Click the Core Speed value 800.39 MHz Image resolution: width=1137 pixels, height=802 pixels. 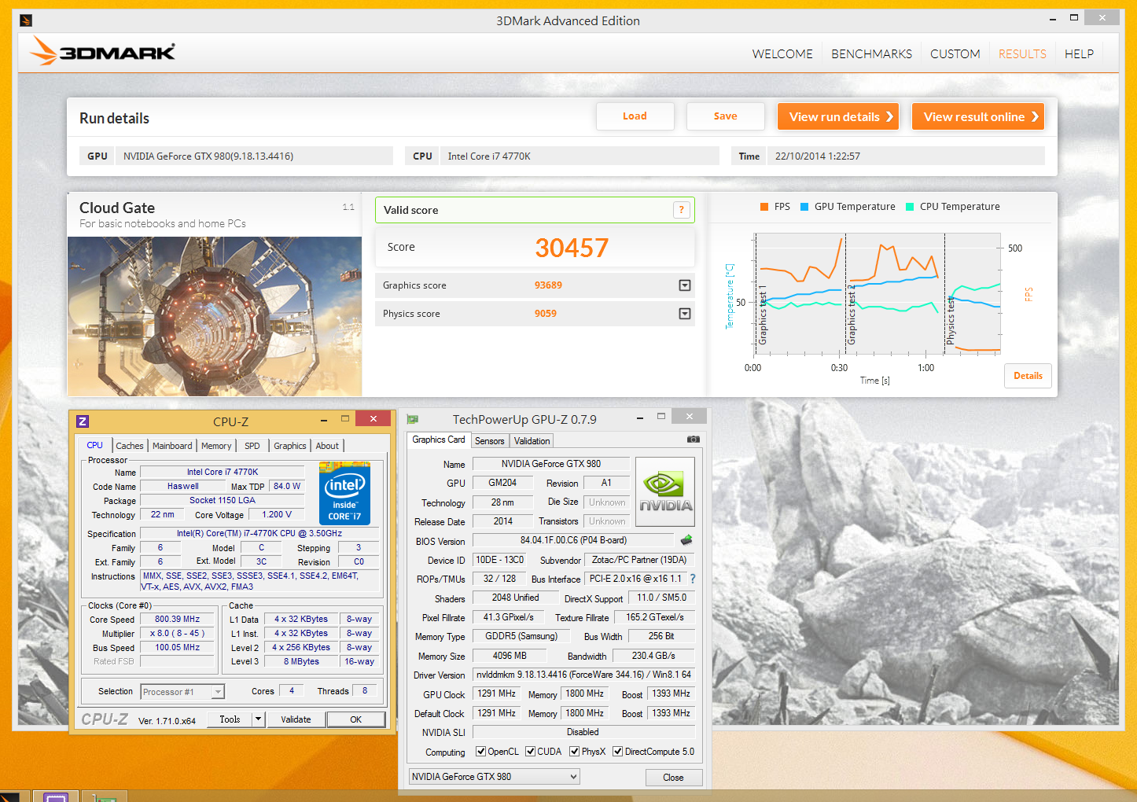click(x=177, y=620)
